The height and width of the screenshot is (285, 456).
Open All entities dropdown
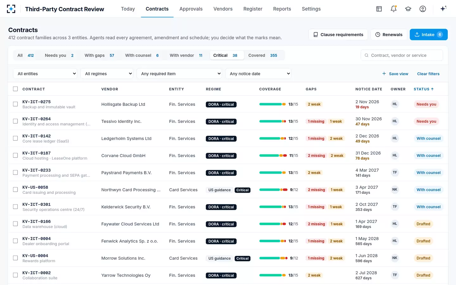click(x=45, y=74)
